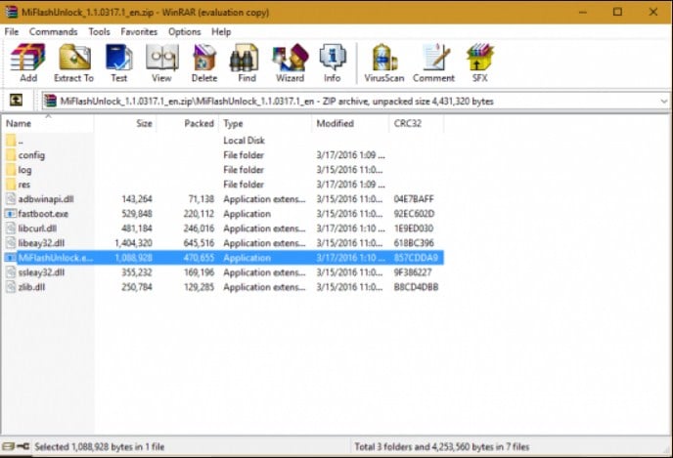Click size value 250,784 for zlib.dll
The image size is (673, 458).
coord(137,287)
